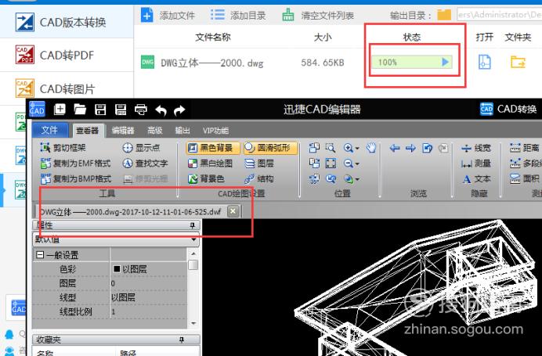Close the DWG立体 dwf document tab
The image size is (542, 356).
tap(233, 210)
